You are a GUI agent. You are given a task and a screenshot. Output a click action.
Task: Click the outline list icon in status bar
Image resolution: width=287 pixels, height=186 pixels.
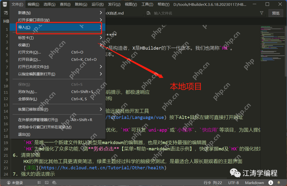click(39, 183)
